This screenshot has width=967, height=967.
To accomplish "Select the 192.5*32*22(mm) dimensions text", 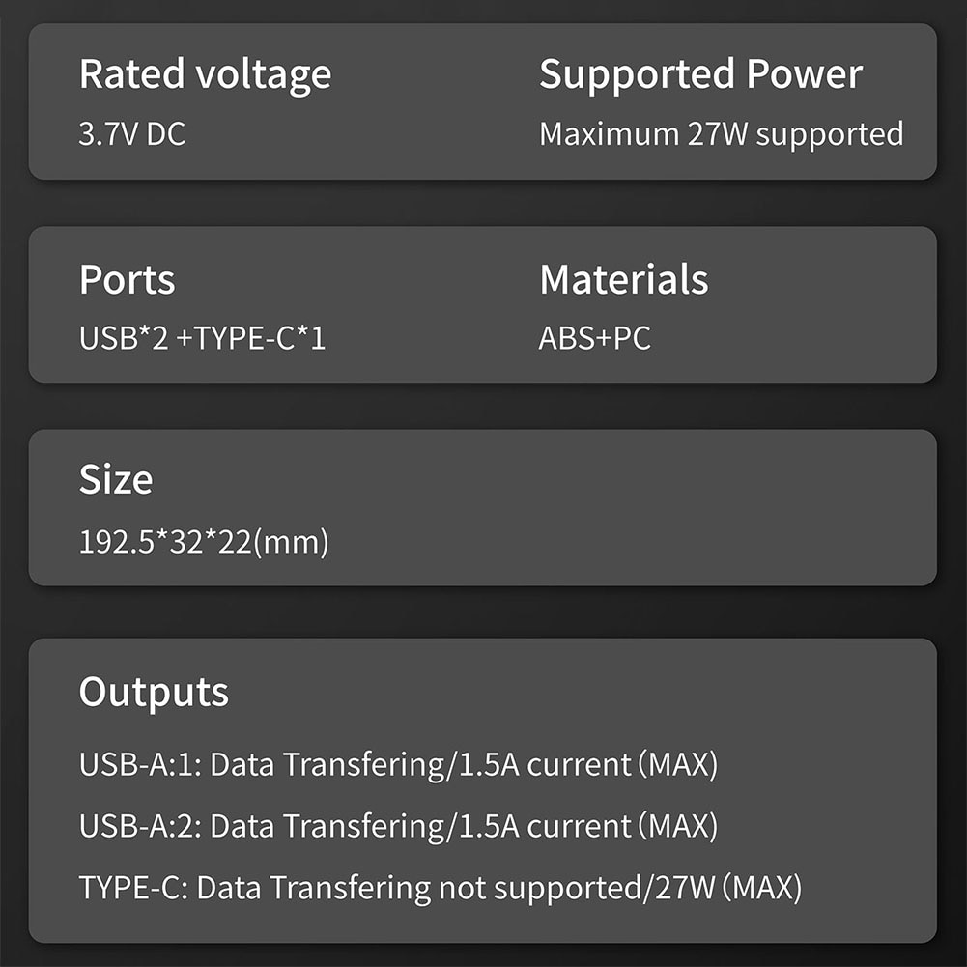I will tap(204, 542).
